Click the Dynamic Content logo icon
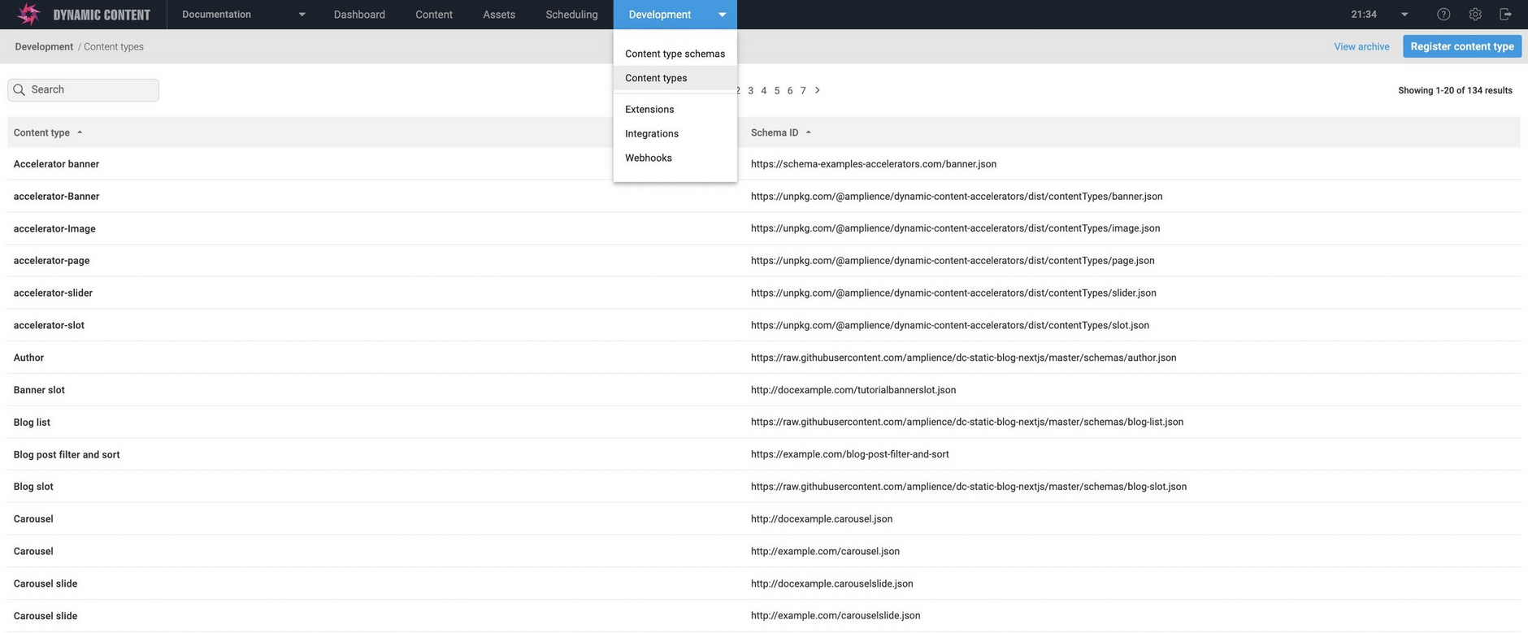Viewport: 1528px width, 633px height. [28, 14]
